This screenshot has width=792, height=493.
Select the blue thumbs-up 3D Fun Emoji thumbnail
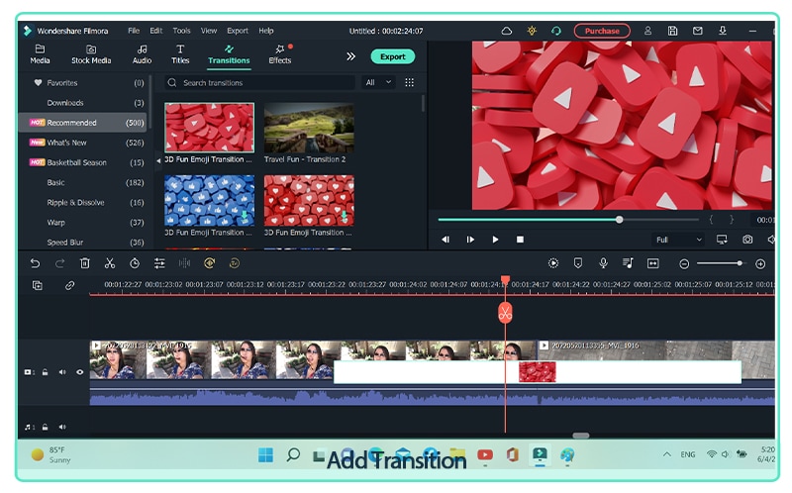209,201
